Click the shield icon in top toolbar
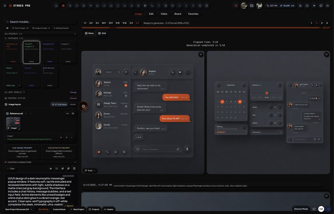334x214 pixels. pos(207,6)
